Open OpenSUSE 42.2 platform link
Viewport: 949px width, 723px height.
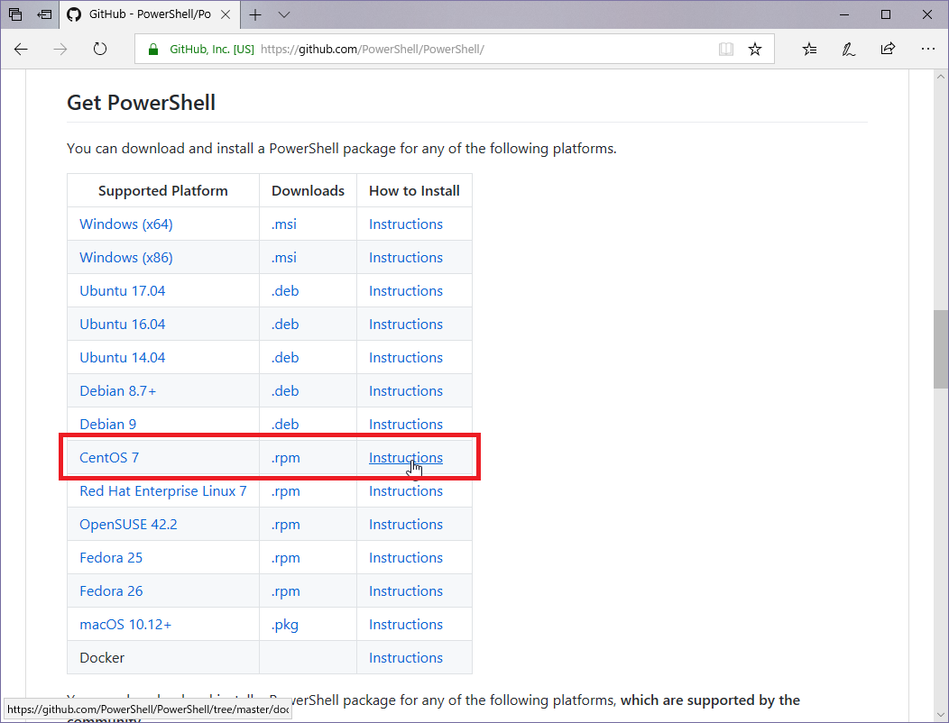click(x=128, y=524)
